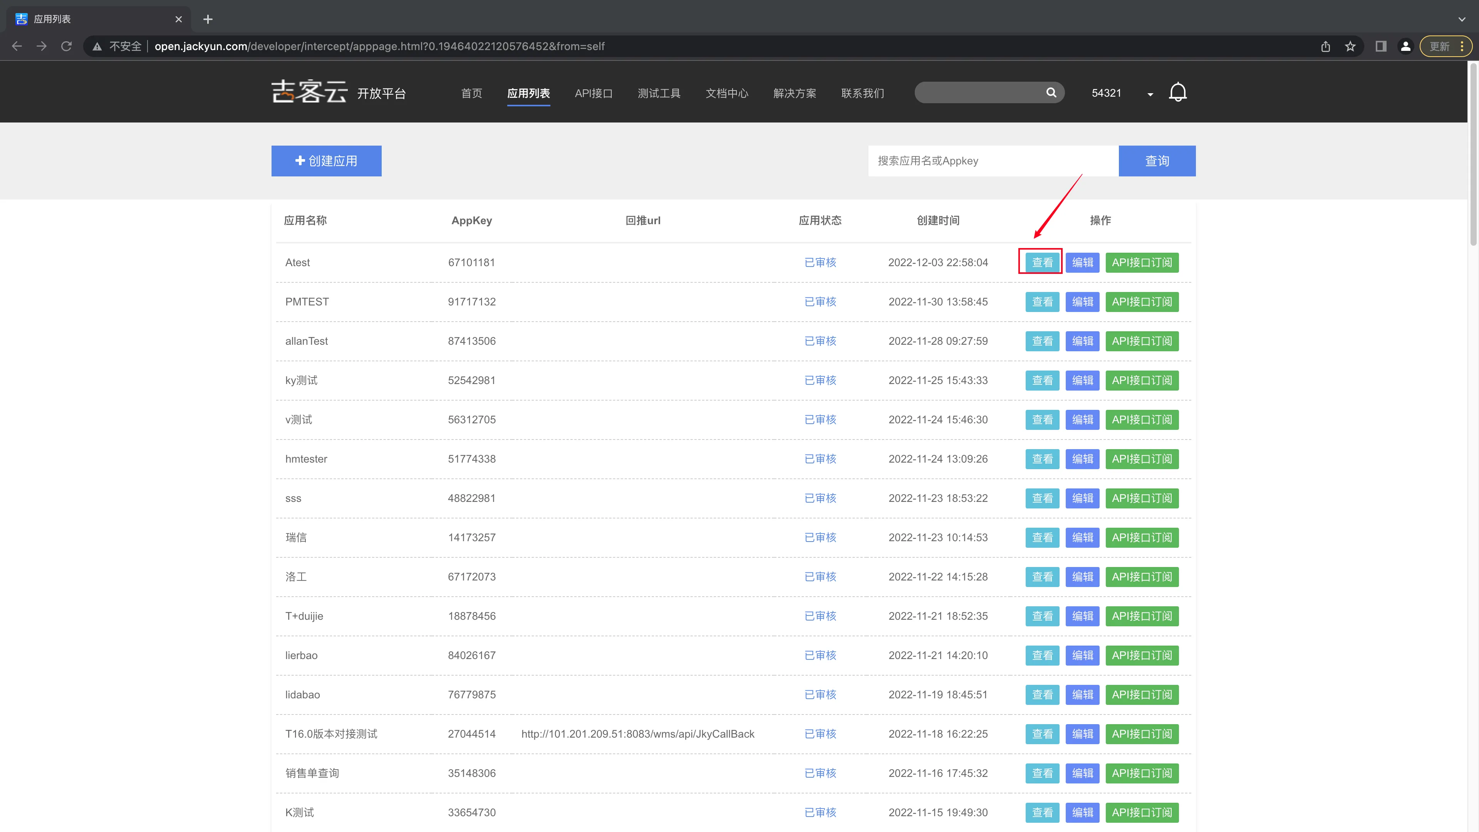Click the page vertical scrollbar
1479x832 pixels.
point(1473,155)
